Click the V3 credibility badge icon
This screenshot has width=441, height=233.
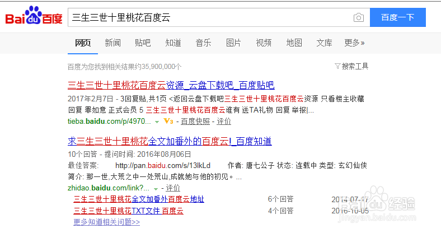pyautogui.click(x=168, y=122)
